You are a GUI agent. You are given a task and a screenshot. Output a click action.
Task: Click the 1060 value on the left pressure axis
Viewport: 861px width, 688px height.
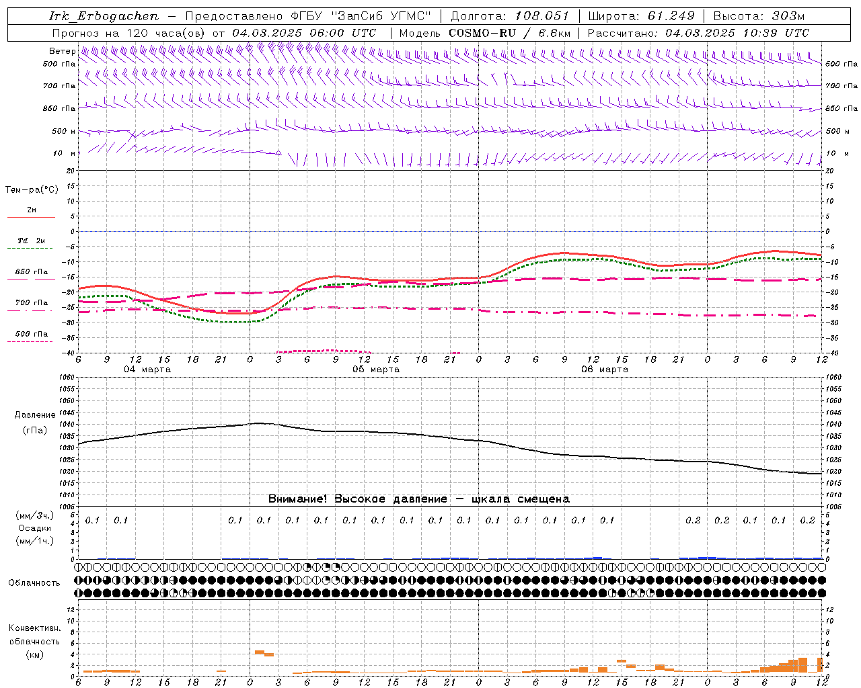(x=69, y=378)
